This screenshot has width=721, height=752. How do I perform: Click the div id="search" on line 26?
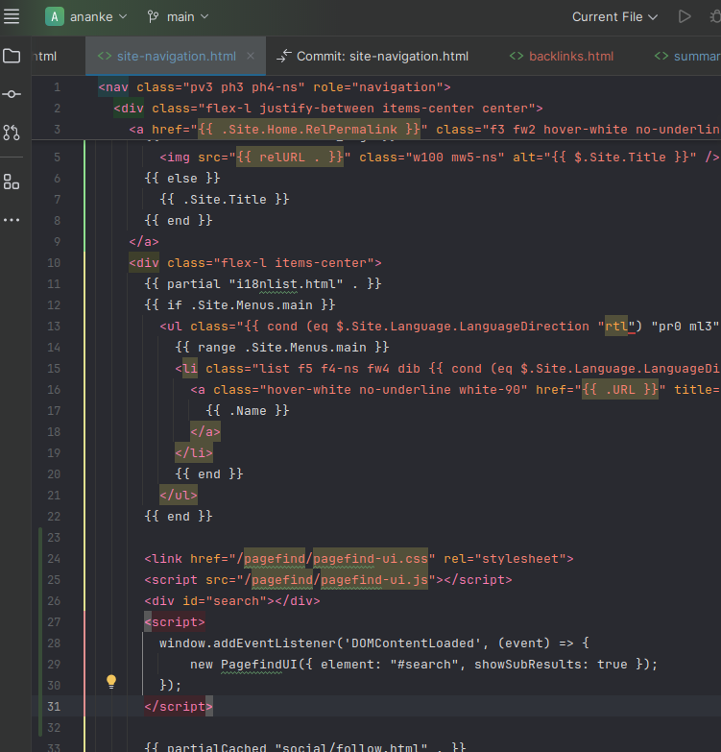click(x=232, y=601)
